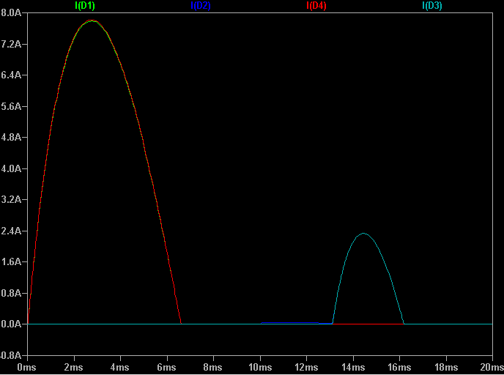Click the 0.8A vertical axis label
Screen dimensions: 504x375
(x=11, y=294)
